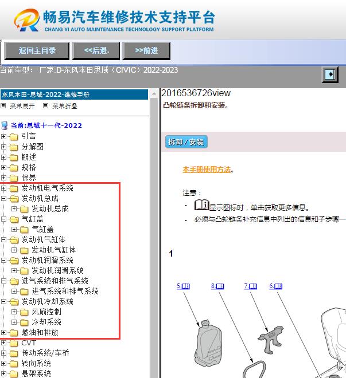Select the nested 发动机润滑系统 subfolder label

click(58, 270)
